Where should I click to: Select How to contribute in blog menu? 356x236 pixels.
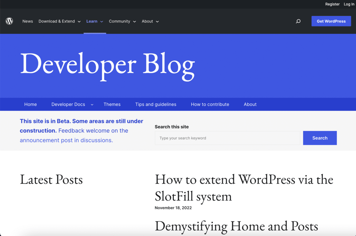tap(210, 105)
